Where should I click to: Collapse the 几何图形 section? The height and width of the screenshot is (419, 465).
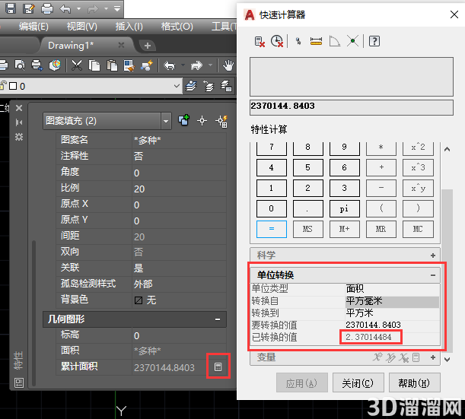click(218, 319)
